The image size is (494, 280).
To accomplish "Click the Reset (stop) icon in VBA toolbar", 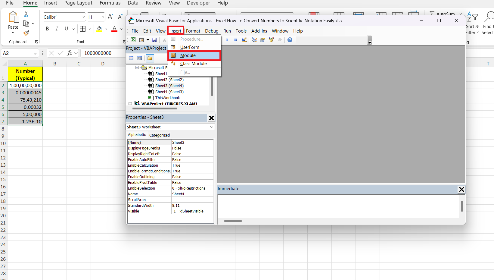I will point(236,40).
